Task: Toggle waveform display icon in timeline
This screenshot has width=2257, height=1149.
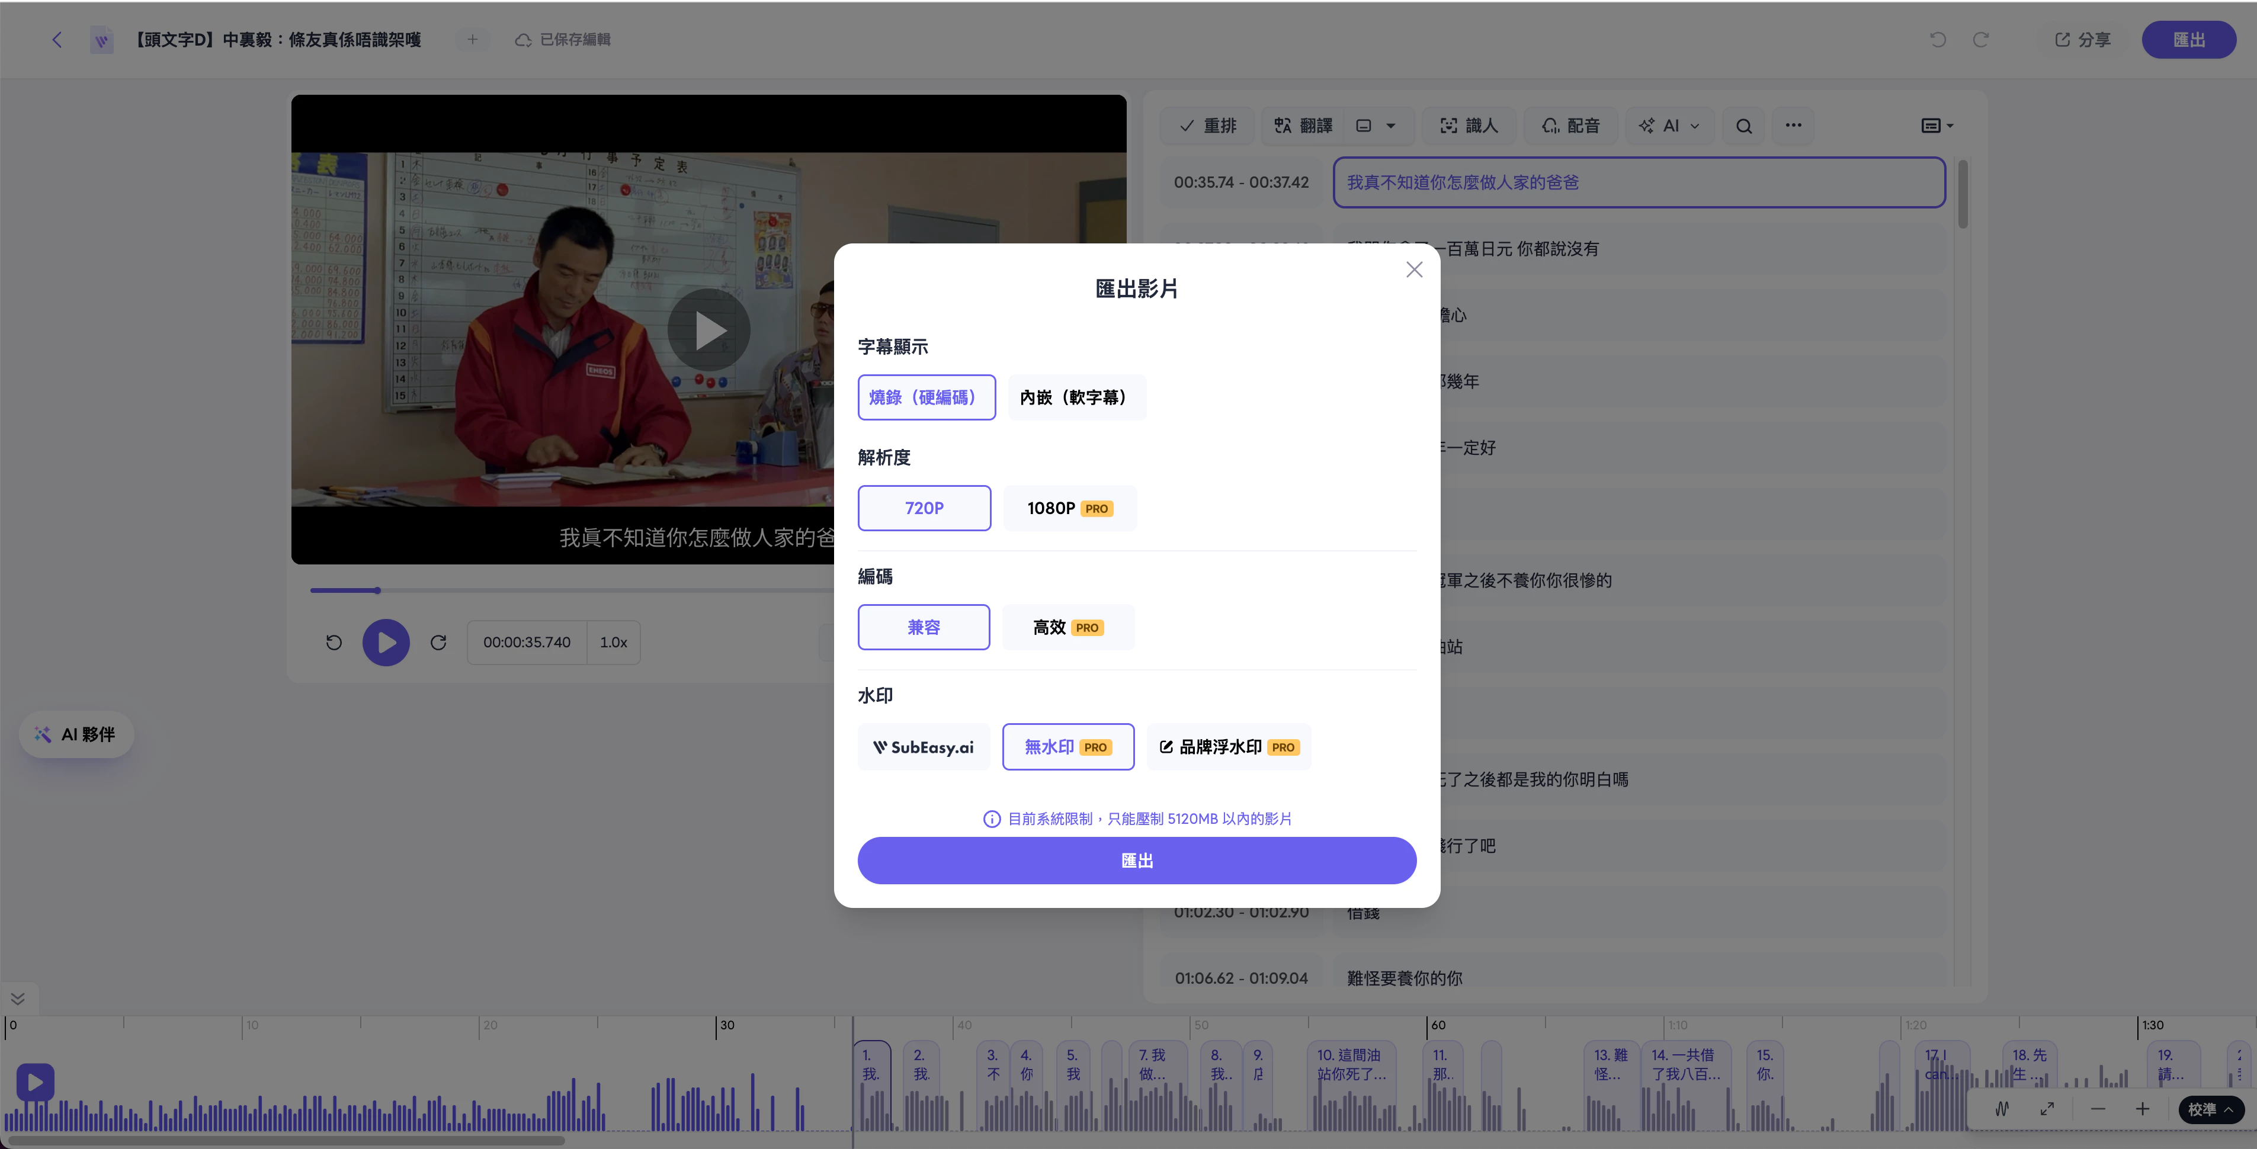Action: (x=2002, y=1109)
